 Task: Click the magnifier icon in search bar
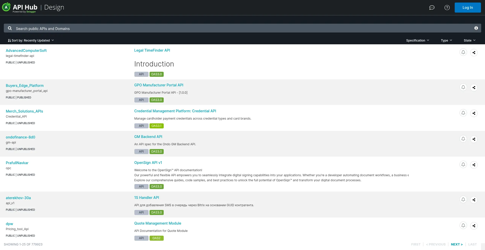click(x=10, y=28)
